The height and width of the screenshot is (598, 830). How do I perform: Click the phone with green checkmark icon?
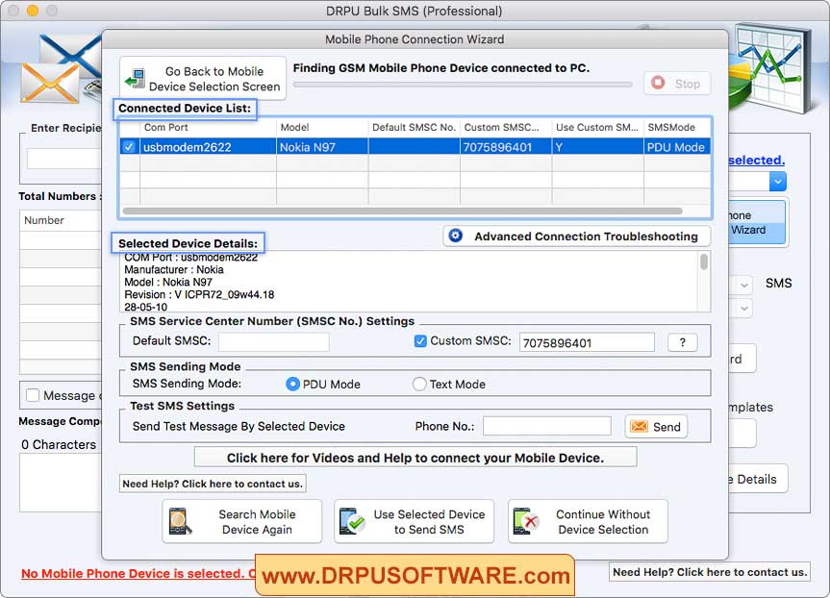coord(353,521)
